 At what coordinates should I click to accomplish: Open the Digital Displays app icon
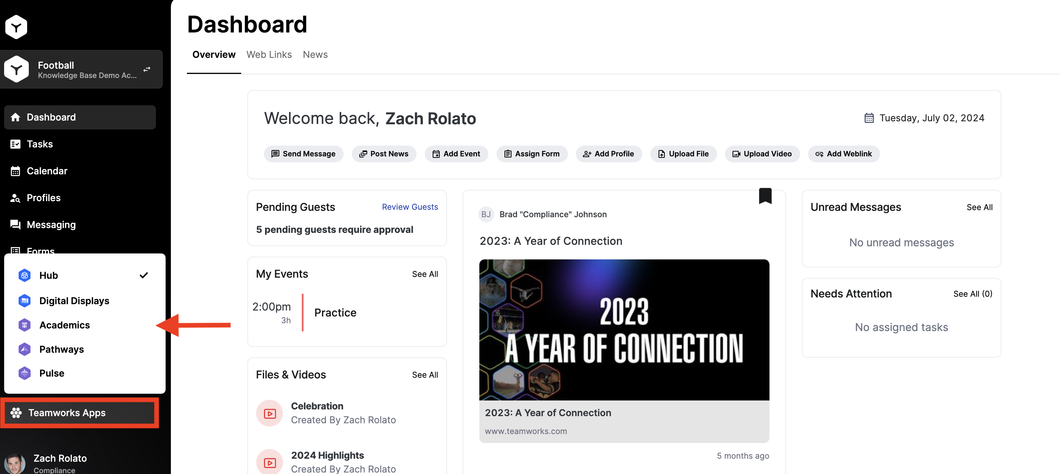(x=25, y=301)
